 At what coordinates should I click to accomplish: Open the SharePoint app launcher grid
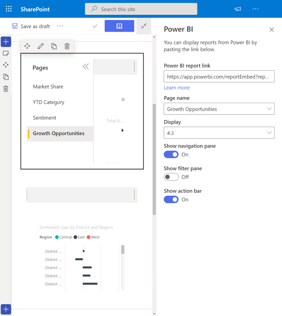9,9
